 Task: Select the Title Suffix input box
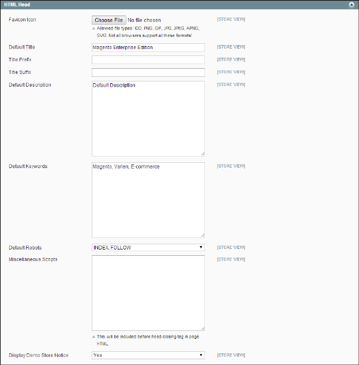click(148, 73)
